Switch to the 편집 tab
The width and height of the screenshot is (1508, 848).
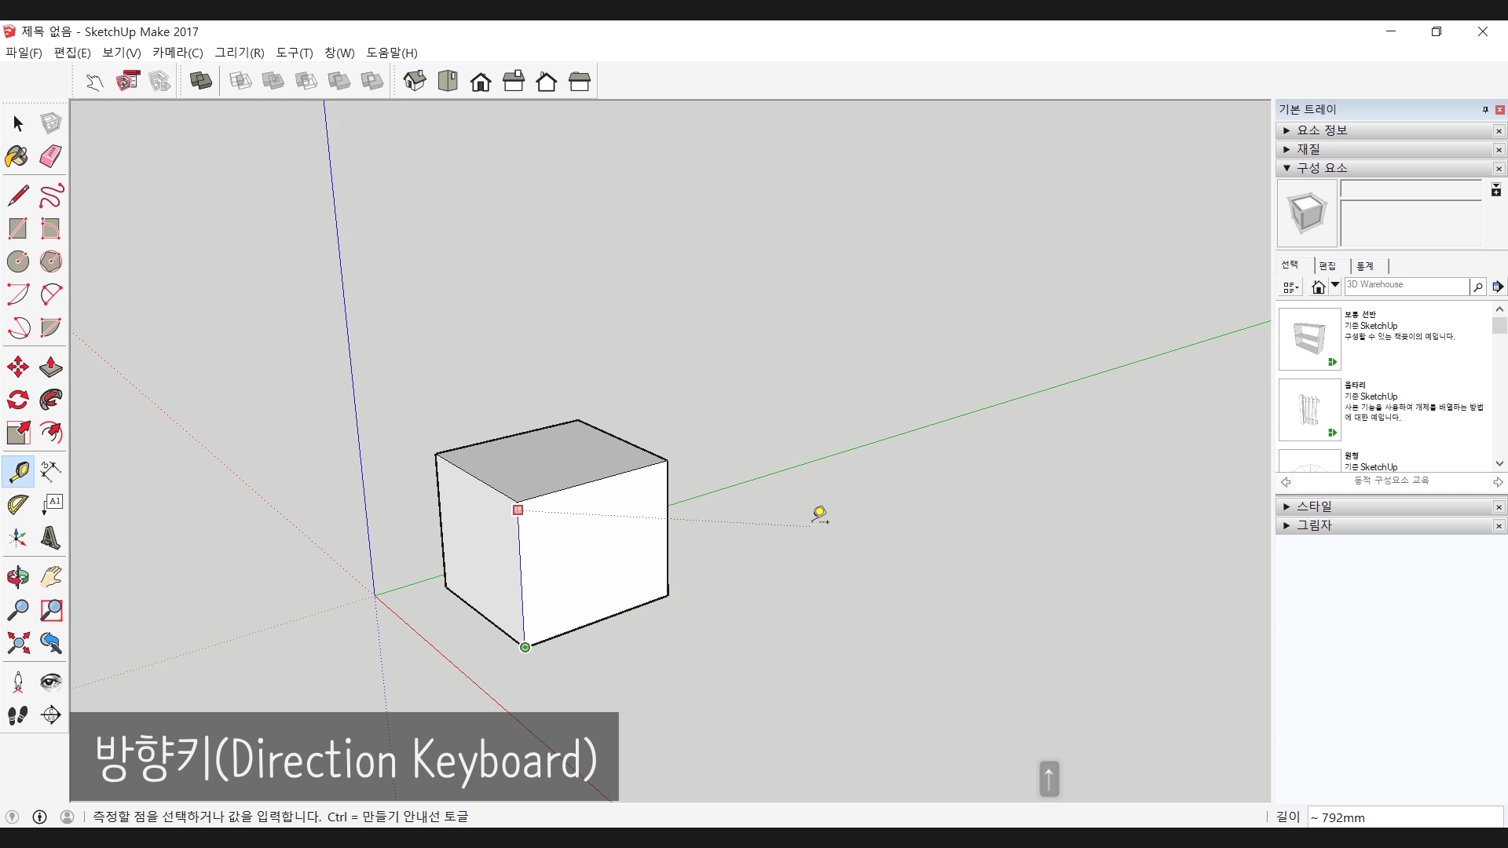pyautogui.click(x=1327, y=265)
